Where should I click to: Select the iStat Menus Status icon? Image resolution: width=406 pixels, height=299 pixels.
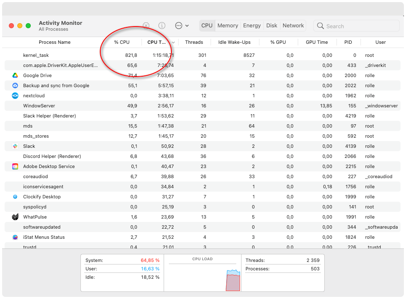pyautogui.click(x=15, y=237)
